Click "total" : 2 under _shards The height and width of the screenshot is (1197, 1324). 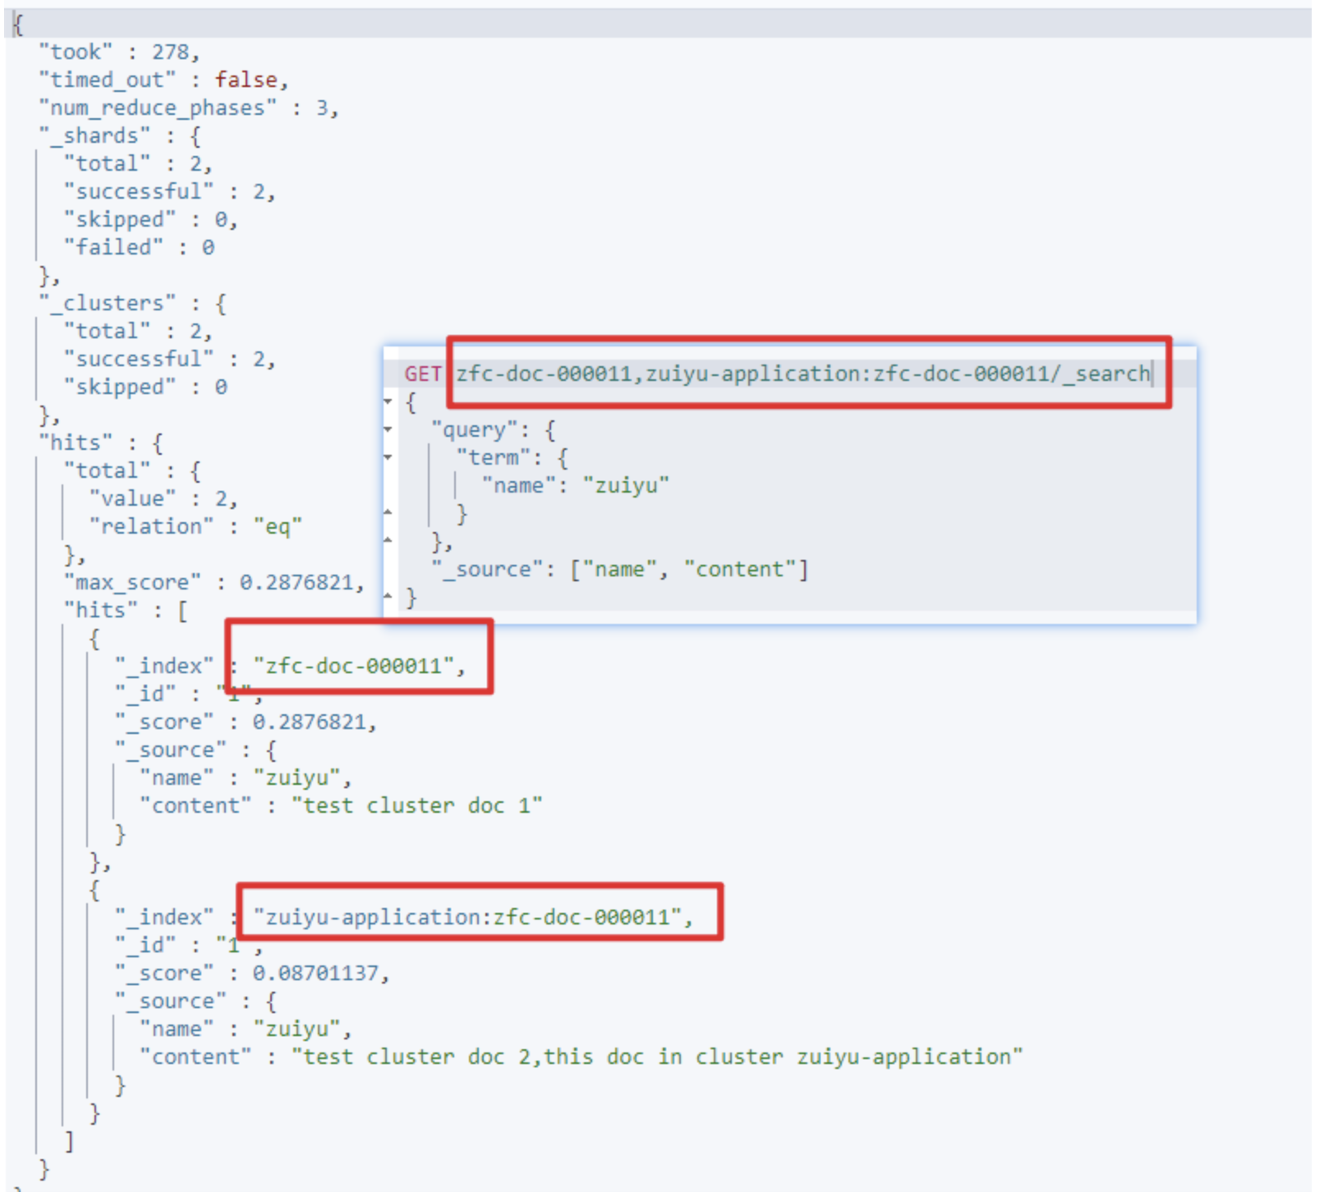138,164
